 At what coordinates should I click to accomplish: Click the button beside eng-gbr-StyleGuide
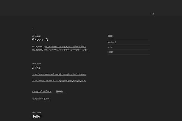[x=59, y=91]
